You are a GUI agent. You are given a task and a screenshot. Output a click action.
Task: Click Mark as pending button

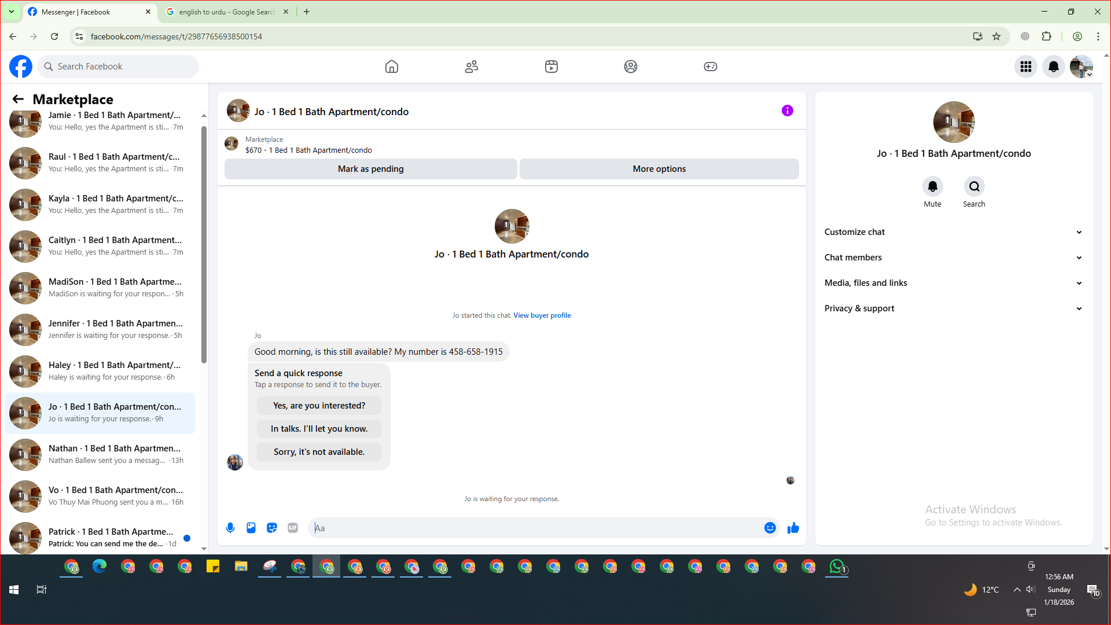(370, 169)
